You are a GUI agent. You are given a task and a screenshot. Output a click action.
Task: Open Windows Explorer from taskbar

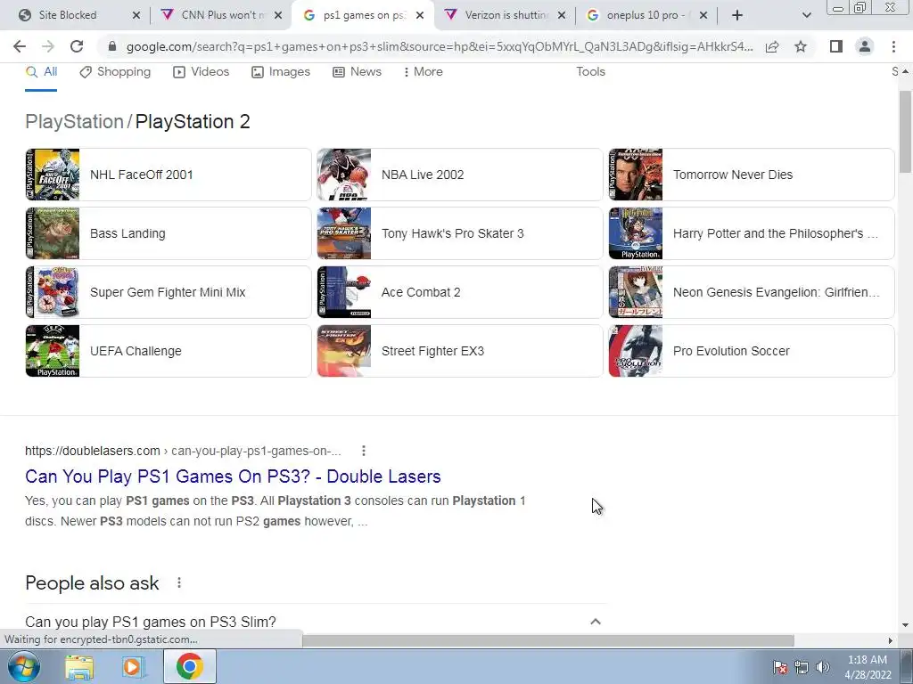click(x=79, y=666)
